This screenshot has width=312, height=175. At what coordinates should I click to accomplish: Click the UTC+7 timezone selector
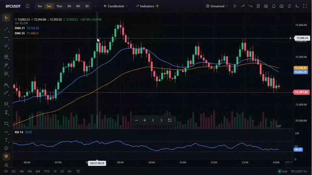[289, 162]
